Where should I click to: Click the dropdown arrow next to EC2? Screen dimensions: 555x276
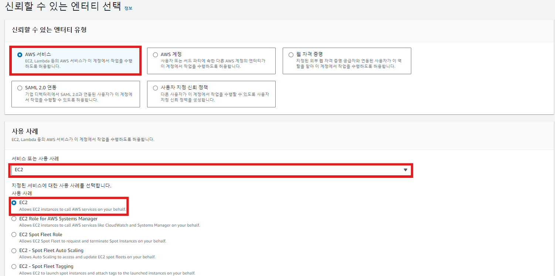405,170
